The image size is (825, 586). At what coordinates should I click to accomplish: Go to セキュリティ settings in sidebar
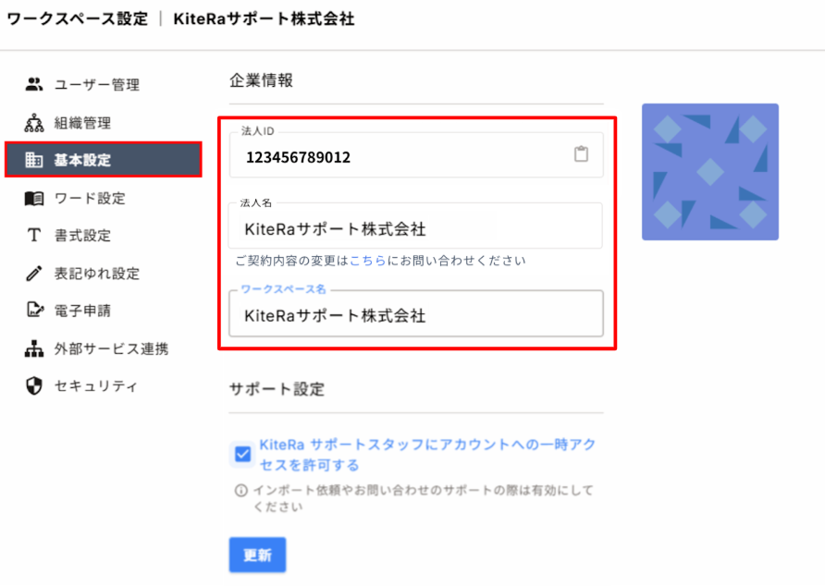tap(95, 386)
